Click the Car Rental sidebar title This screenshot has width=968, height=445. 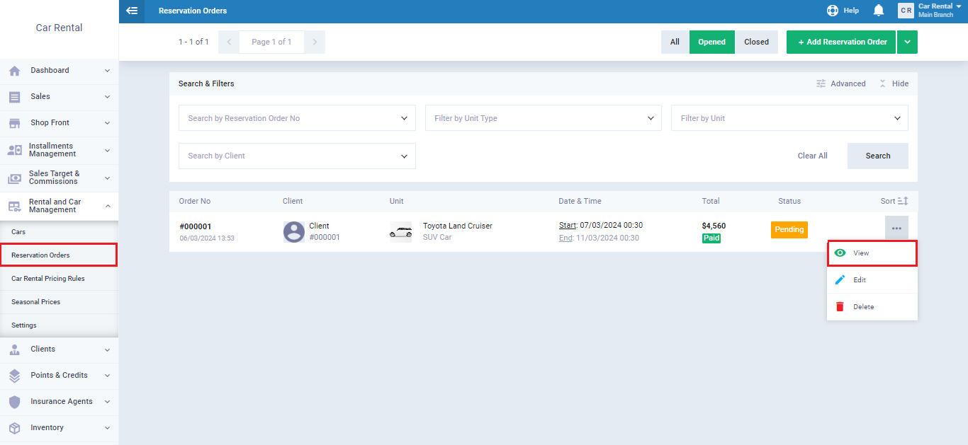click(x=59, y=28)
